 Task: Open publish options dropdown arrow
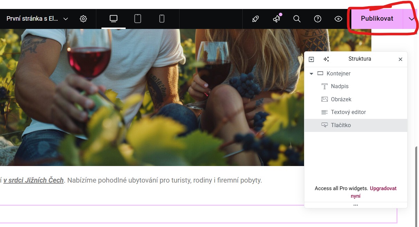point(411,19)
